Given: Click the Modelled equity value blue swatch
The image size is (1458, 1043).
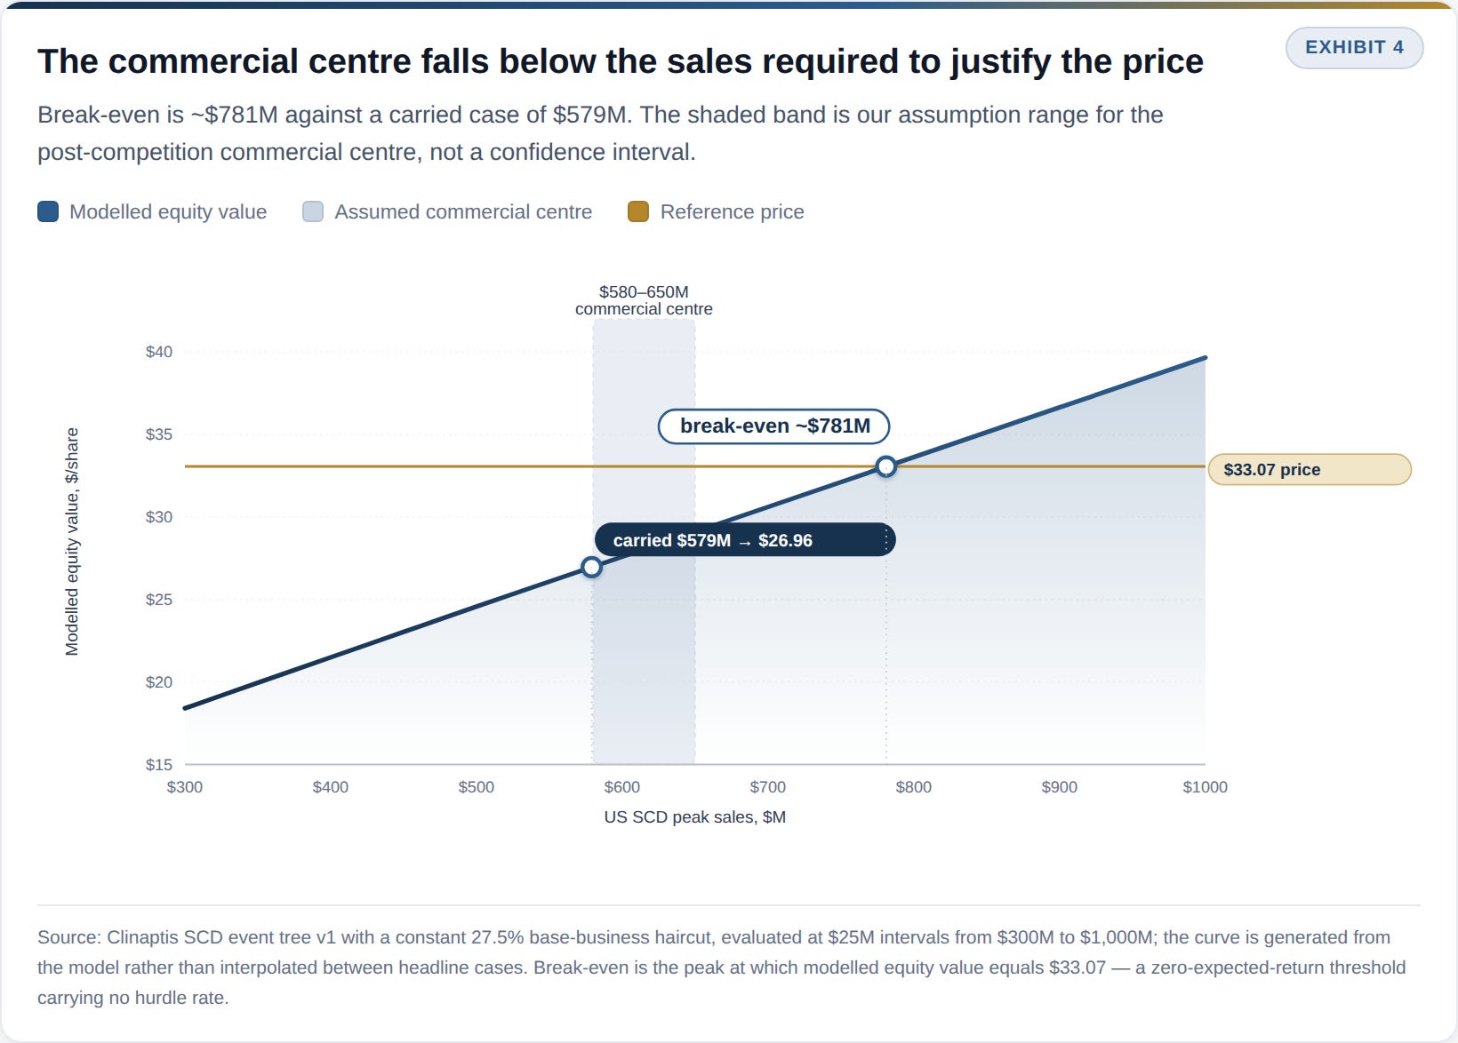Looking at the screenshot, I should coord(48,211).
